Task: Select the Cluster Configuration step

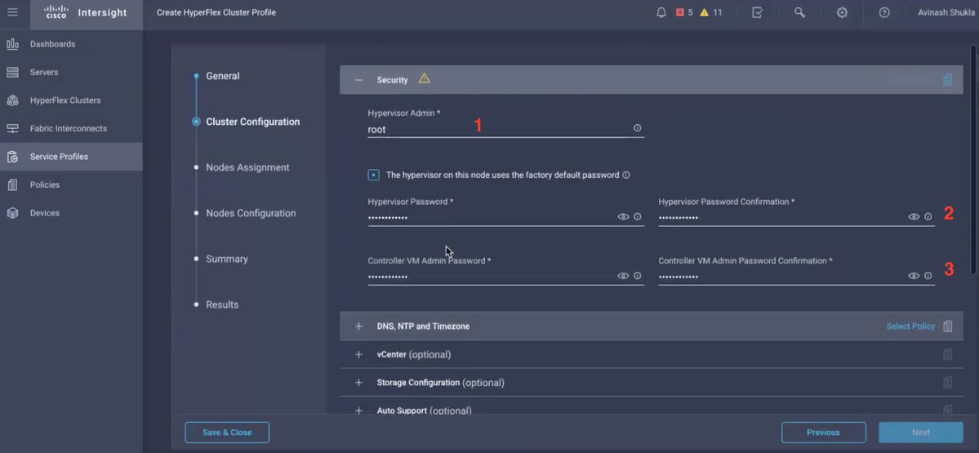Action: (x=253, y=122)
